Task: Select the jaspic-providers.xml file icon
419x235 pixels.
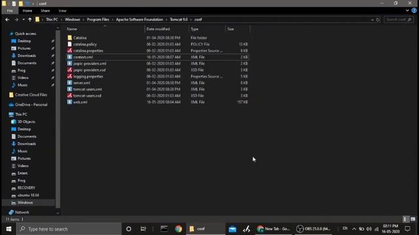Action: pyautogui.click(x=70, y=63)
